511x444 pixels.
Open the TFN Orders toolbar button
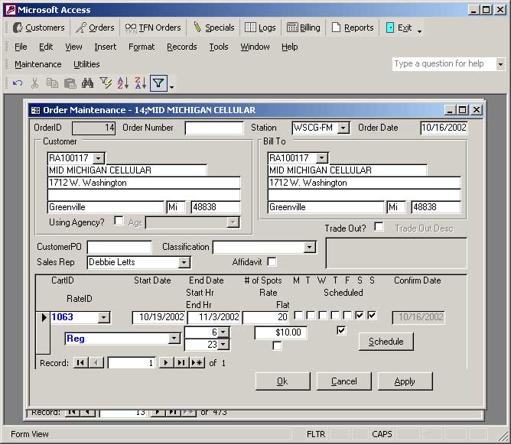tap(153, 28)
